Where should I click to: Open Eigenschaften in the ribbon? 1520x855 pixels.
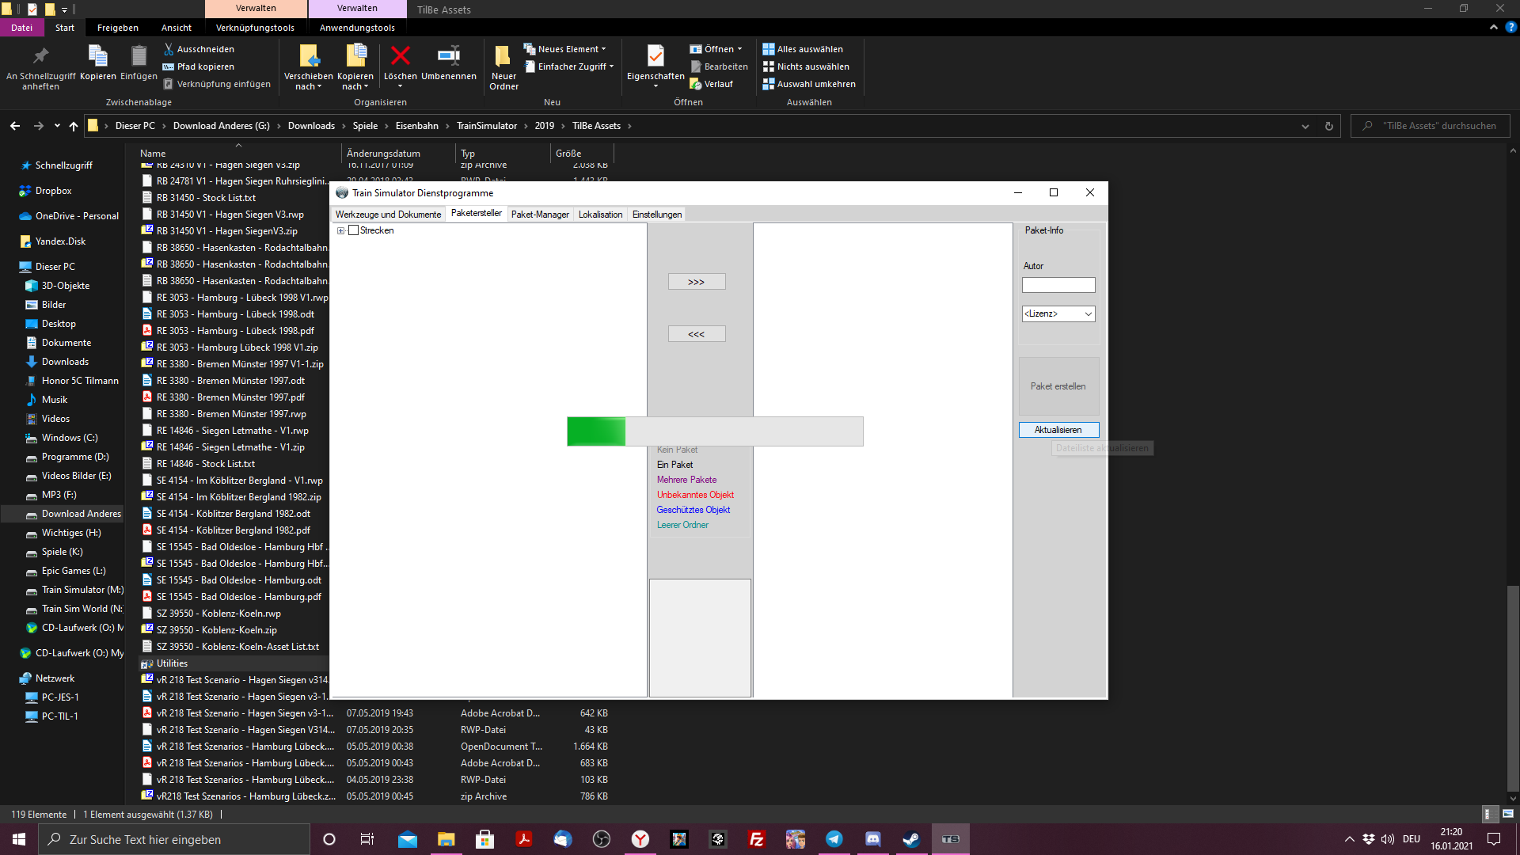tap(655, 67)
